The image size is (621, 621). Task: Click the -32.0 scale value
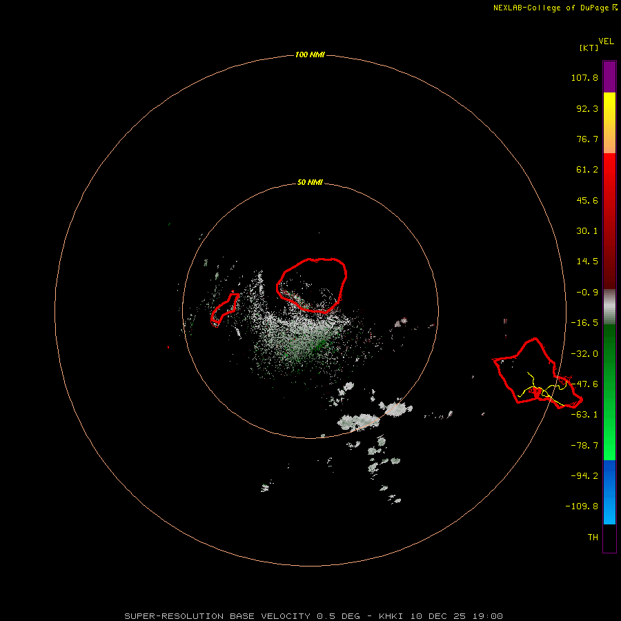[584, 354]
